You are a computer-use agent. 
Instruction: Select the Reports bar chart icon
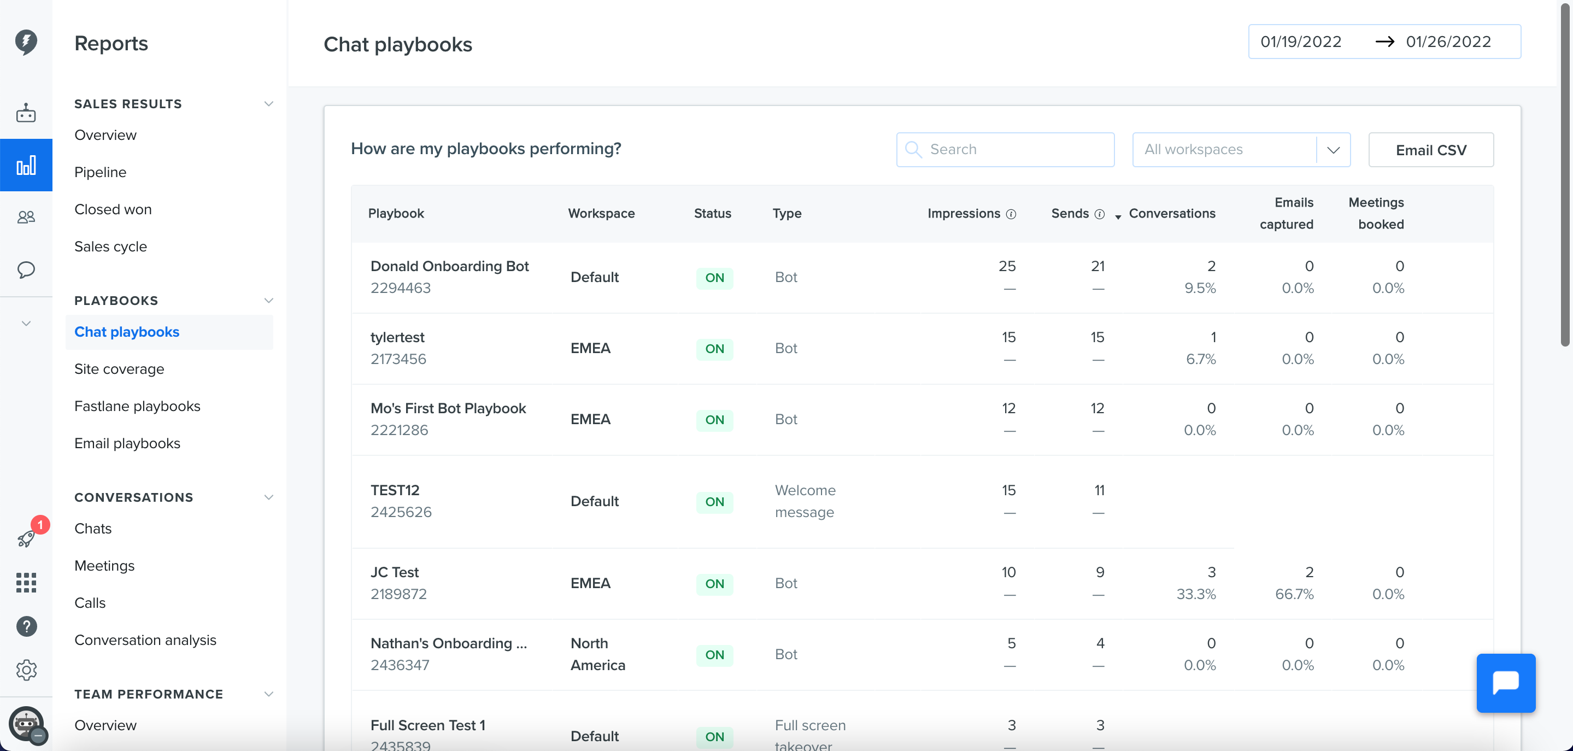click(x=26, y=165)
